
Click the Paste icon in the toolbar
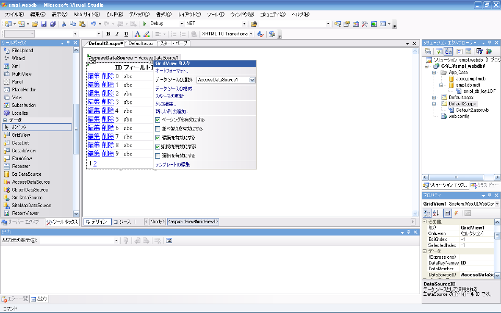click(x=82, y=24)
